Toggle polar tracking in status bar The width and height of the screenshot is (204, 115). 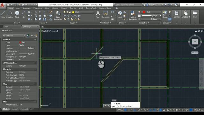point(139,110)
